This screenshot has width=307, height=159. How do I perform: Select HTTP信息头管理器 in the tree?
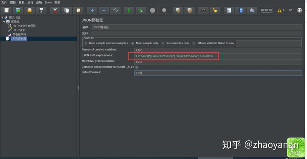pos(24,26)
